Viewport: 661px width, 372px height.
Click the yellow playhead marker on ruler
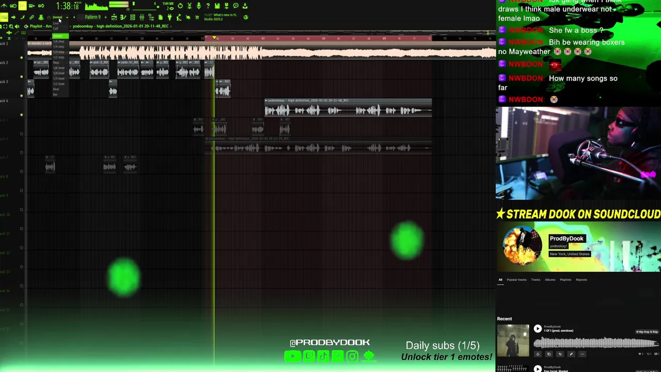[214, 38]
